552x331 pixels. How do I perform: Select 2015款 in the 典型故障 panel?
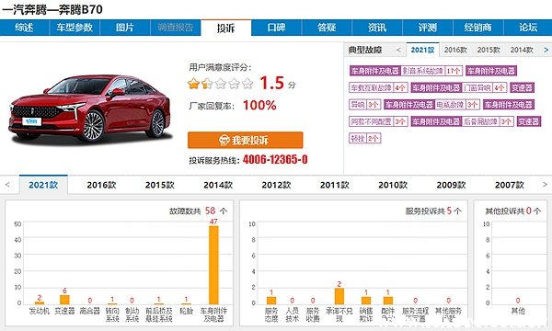[x=489, y=50]
